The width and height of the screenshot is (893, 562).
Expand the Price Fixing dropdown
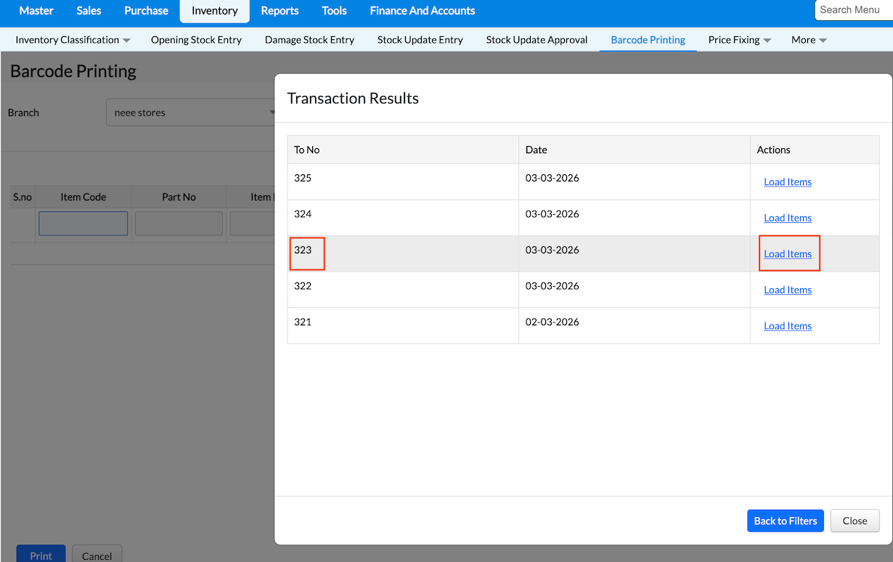[x=740, y=40]
